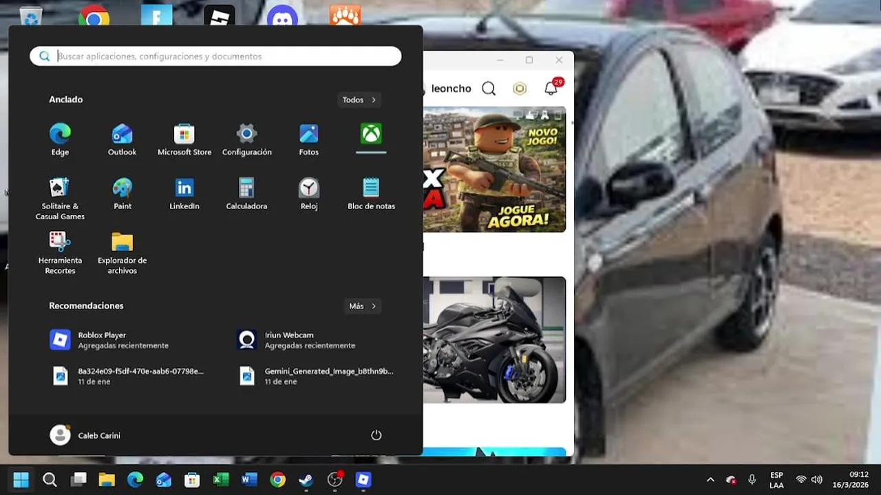This screenshot has width=881, height=495.
Task: Open the Gemini_Generated_Image file
Action: click(315, 375)
